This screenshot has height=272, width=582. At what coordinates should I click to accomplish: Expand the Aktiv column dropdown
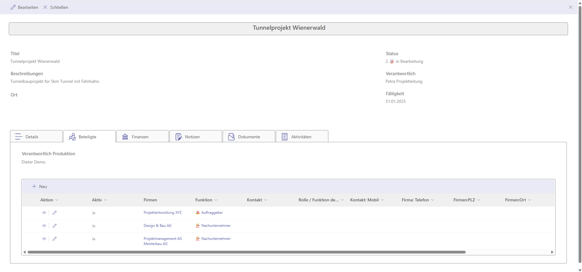[x=106, y=200]
